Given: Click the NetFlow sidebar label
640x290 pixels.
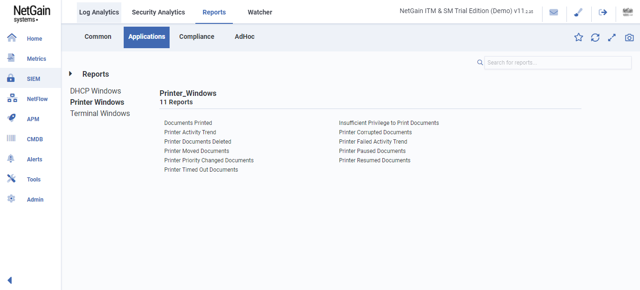Looking at the screenshot, I should 37,99.
